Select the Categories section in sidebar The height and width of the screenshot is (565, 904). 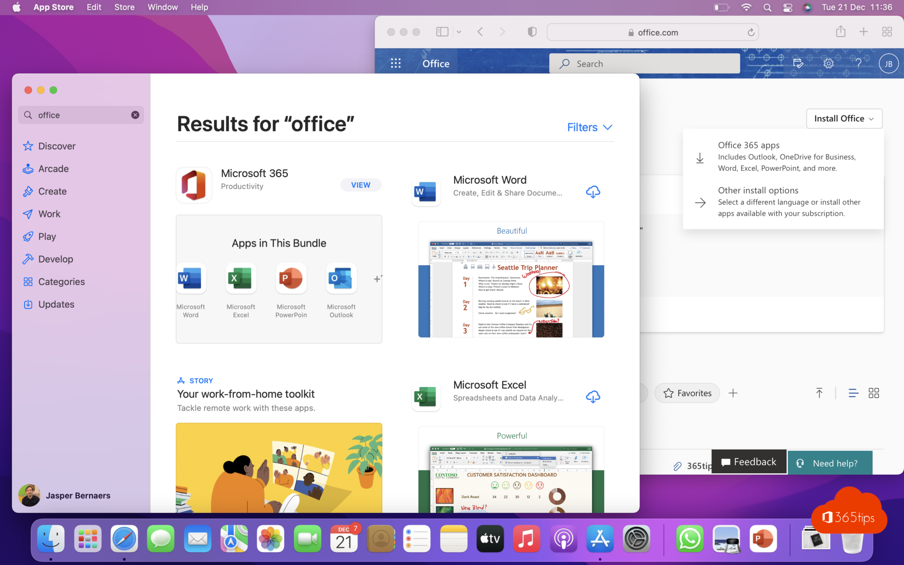point(62,282)
